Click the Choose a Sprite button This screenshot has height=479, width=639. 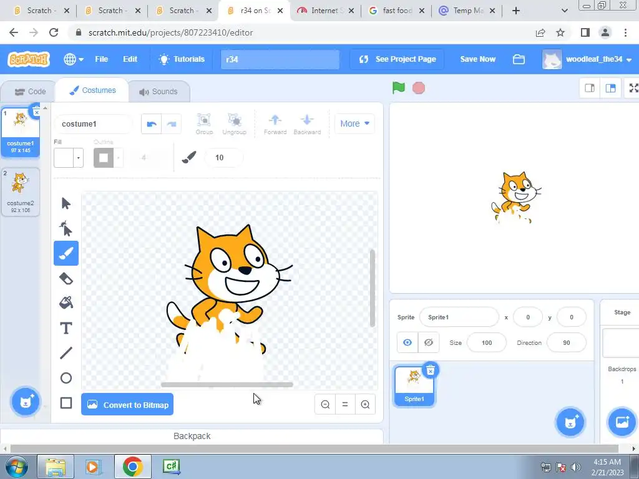pos(570,422)
